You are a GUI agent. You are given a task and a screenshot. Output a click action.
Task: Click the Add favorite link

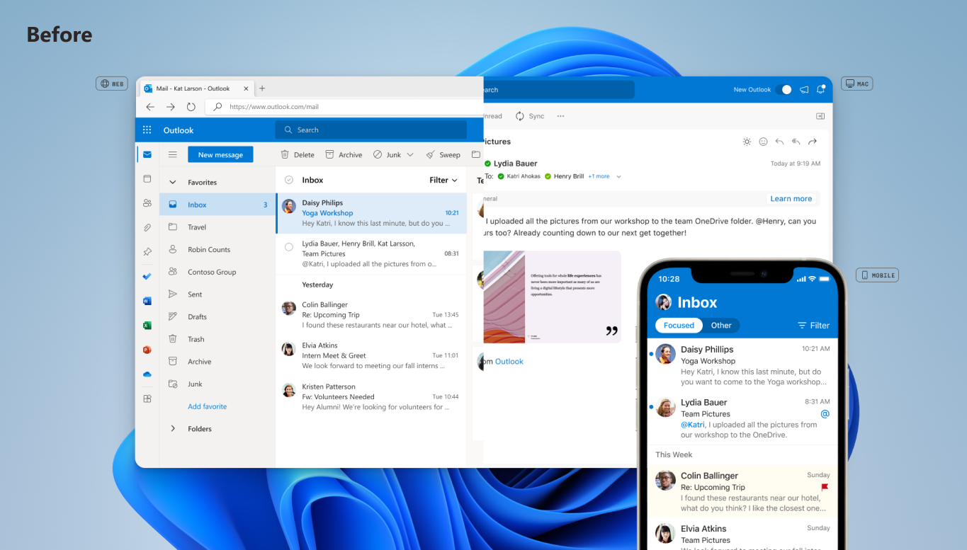pyautogui.click(x=207, y=406)
